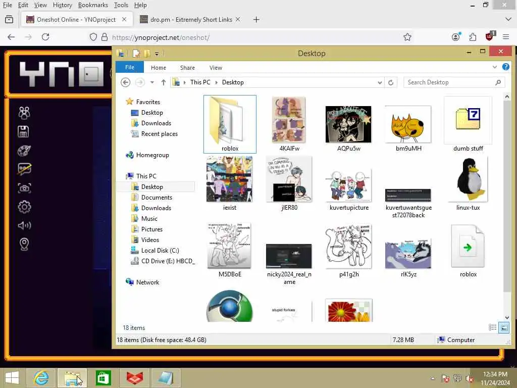Select the roblox folder thumbnail

[x=230, y=124]
